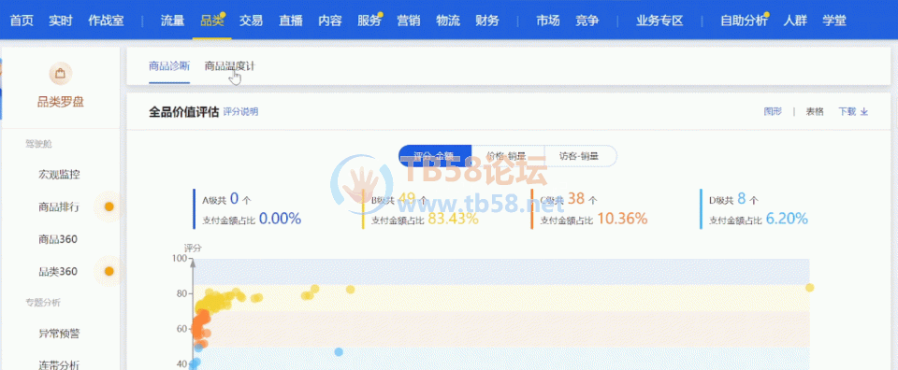Click the 专题分析 sidebar section label
This screenshot has height=370, width=898.
tap(42, 302)
